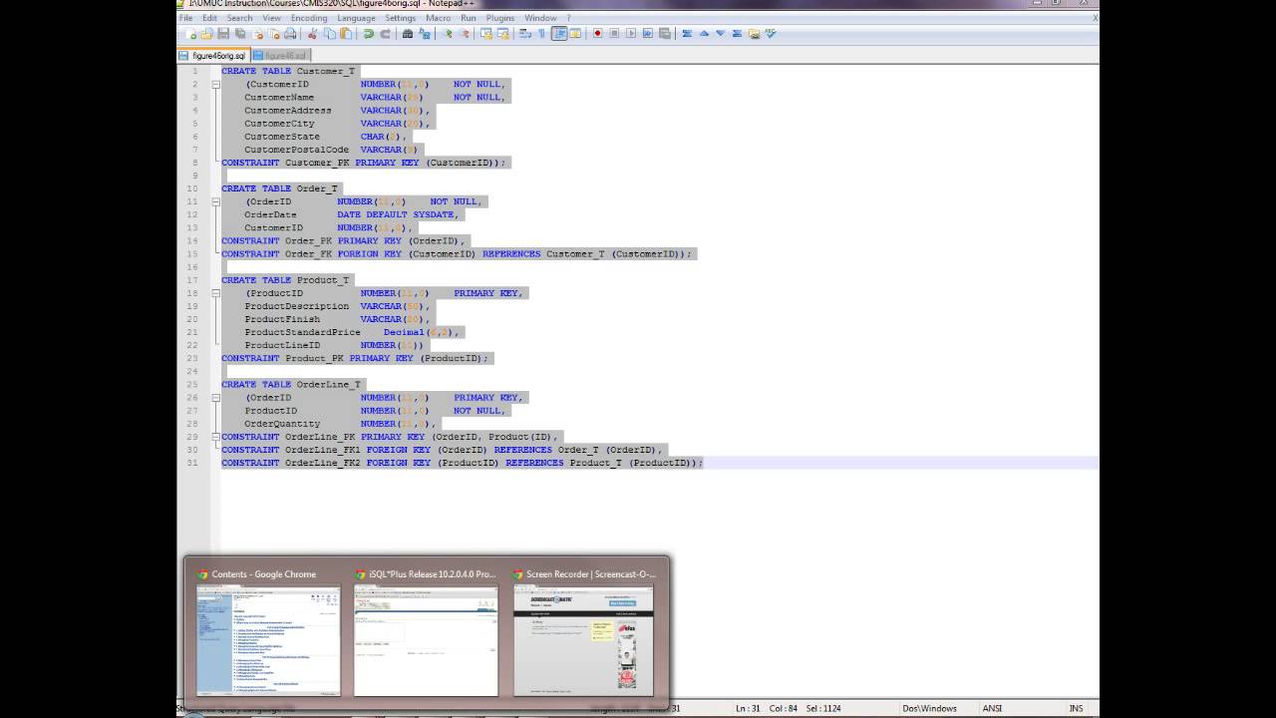Image resolution: width=1276 pixels, height=718 pixels.
Task: Click Run Macro Multiple Times icon
Action: tap(647, 34)
